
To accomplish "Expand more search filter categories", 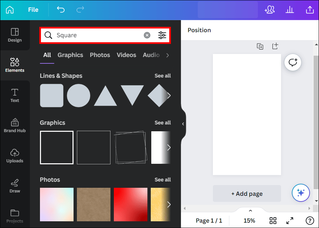I will [167, 55].
